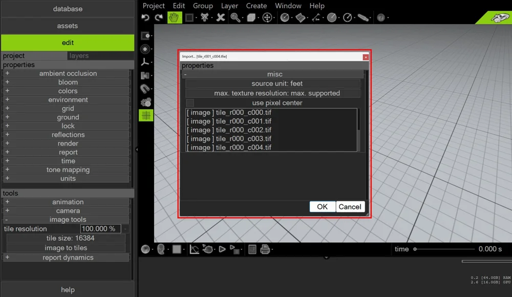Click the printer icon
This screenshot has height=297, width=512.
tap(265, 249)
